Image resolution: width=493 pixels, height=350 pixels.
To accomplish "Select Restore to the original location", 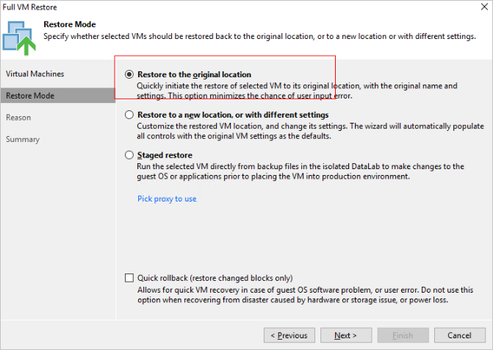I will 130,74.
